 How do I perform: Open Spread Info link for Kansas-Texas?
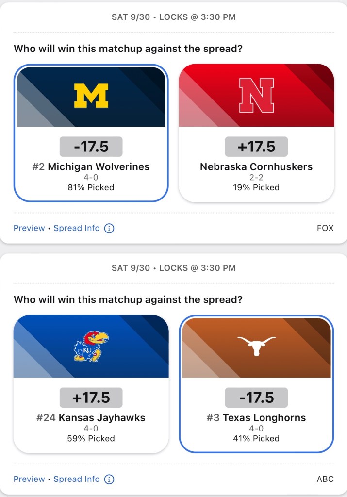(x=77, y=479)
